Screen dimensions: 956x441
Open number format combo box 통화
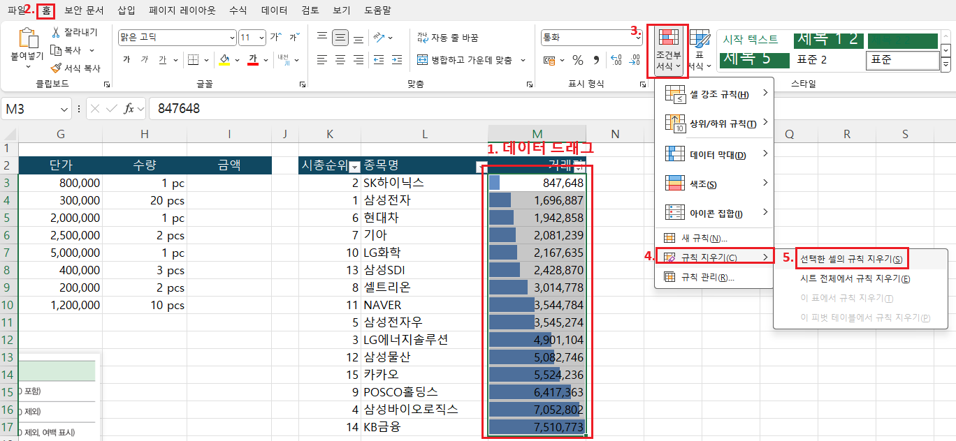[x=591, y=38]
